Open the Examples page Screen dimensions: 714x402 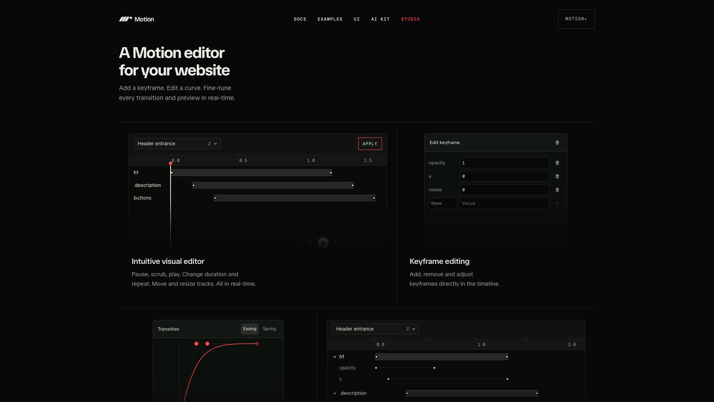pyautogui.click(x=330, y=19)
